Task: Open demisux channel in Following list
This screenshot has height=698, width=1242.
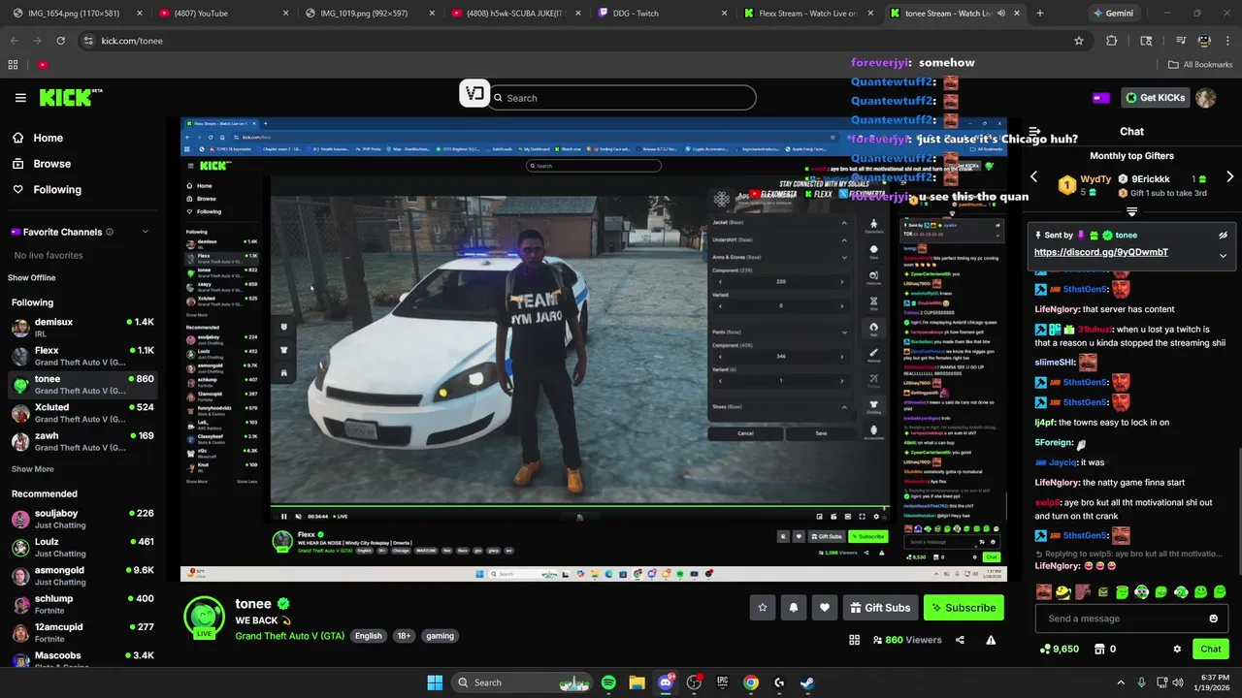Action: pyautogui.click(x=82, y=328)
